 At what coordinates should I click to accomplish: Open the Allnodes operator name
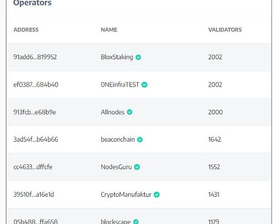coord(113,112)
